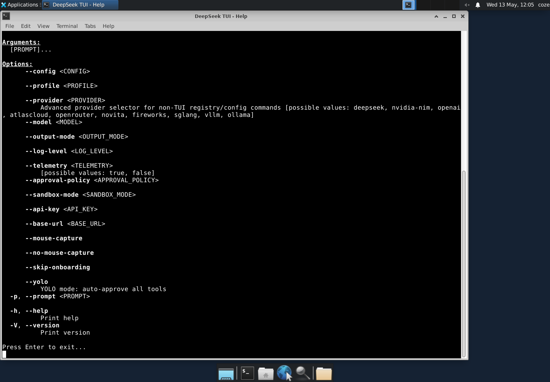Click the "[possible values: true, false]" text
The height and width of the screenshot is (382, 550).
[x=98, y=173]
